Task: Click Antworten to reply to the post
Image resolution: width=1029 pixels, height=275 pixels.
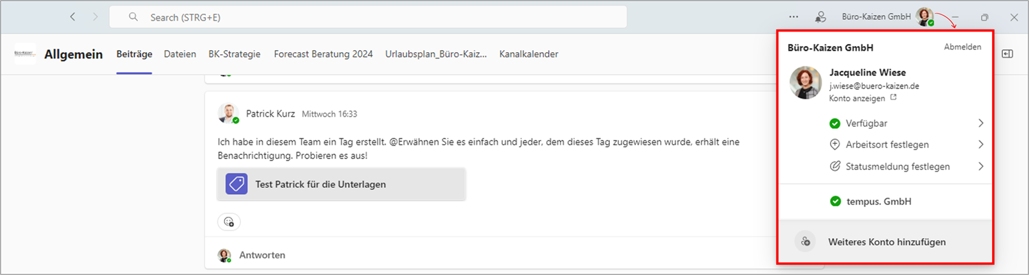Action: [262, 255]
